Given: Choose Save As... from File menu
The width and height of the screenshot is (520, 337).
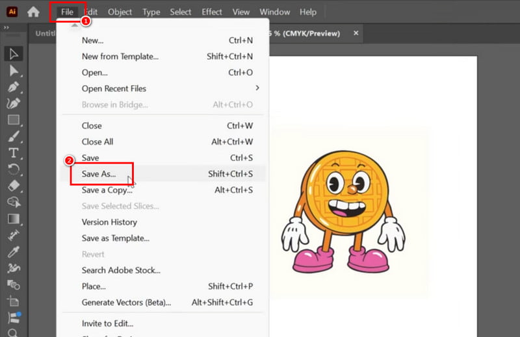Looking at the screenshot, I should [99, 174].
